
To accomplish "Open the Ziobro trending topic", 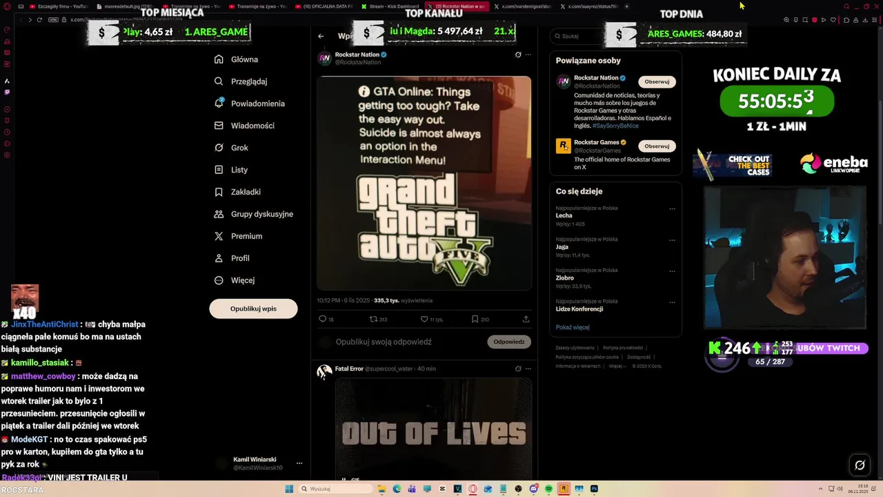I will tap(565, 277).
